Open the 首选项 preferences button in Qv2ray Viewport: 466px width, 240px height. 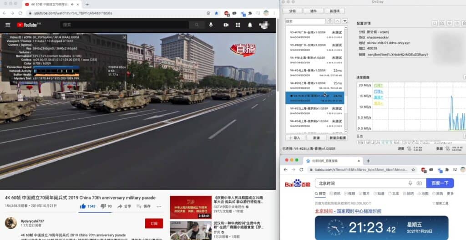click(334, 11)
